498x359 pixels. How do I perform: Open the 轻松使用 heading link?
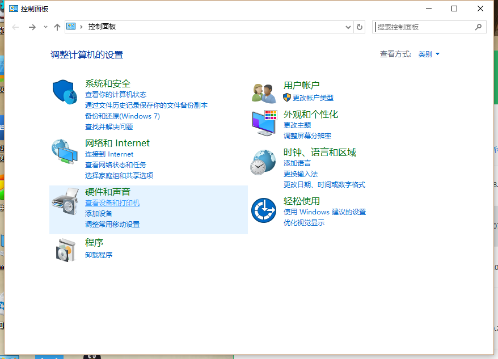click(301, 201)
